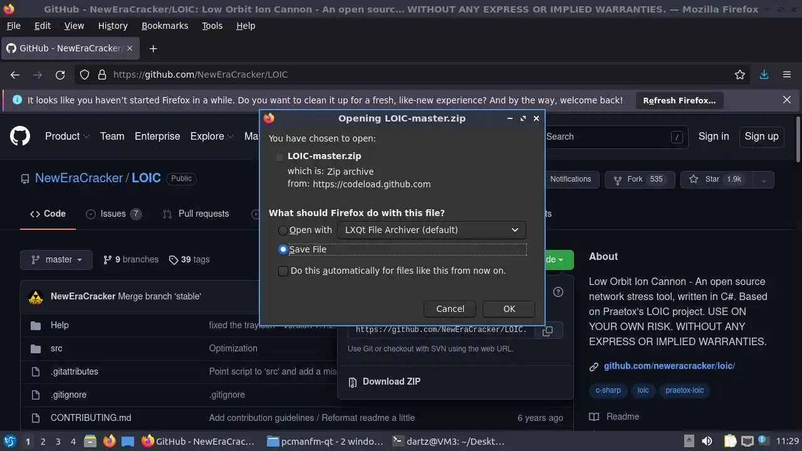
Task: Close the GitHub NewEraCracker tab
Action: pos(130,48)
